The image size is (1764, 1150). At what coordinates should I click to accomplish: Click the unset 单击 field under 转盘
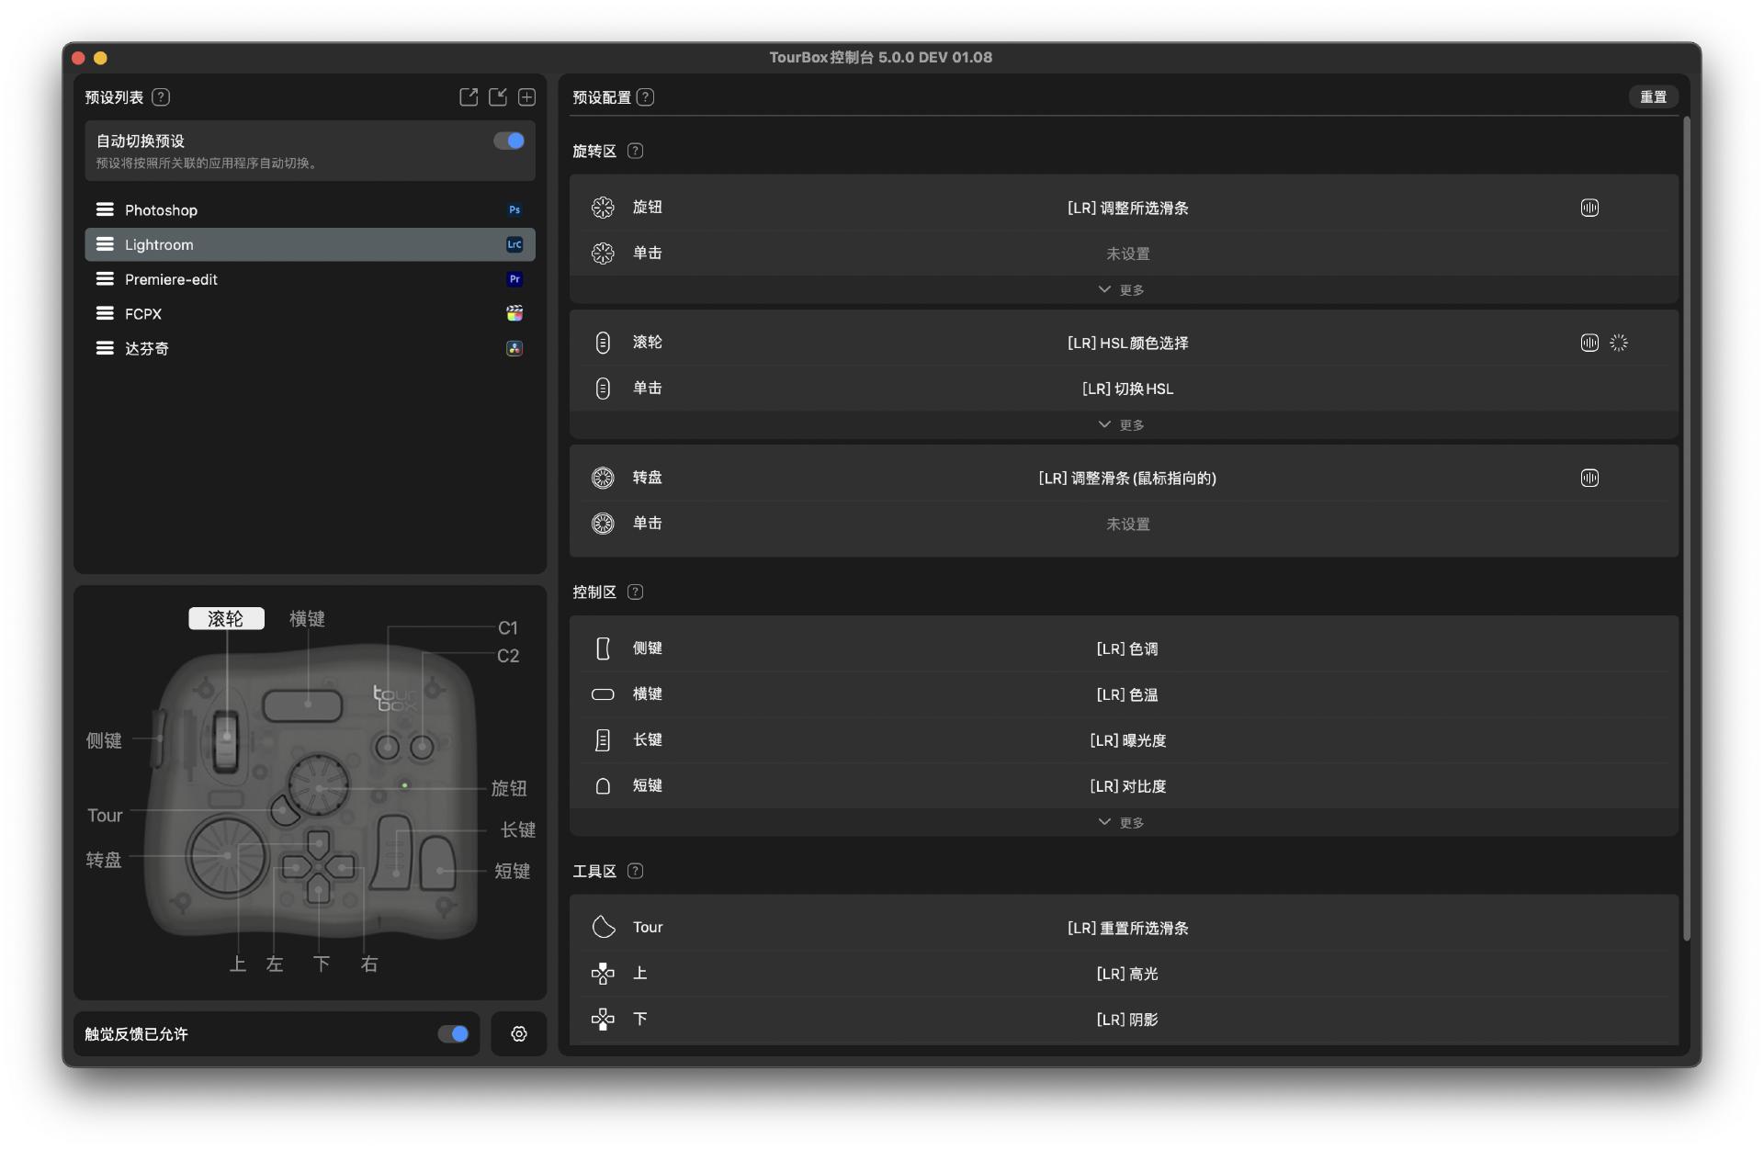1127,524
